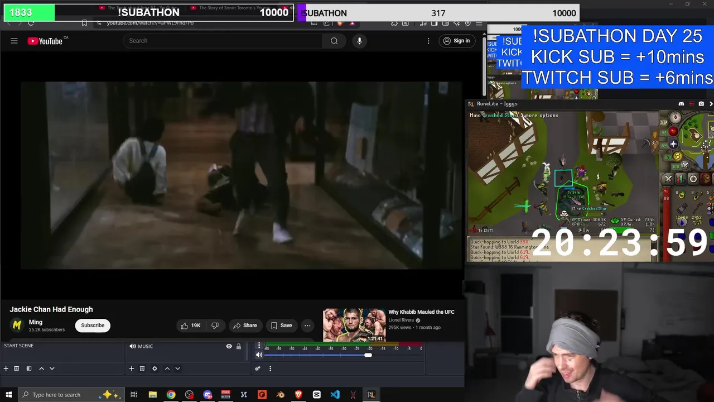Add a new source in OBS
Image resolution: width=714 pixels, height=402 pixels.
[x=132, y=368]
